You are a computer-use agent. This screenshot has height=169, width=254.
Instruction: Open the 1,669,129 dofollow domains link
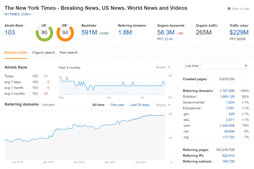click(227, 97)
